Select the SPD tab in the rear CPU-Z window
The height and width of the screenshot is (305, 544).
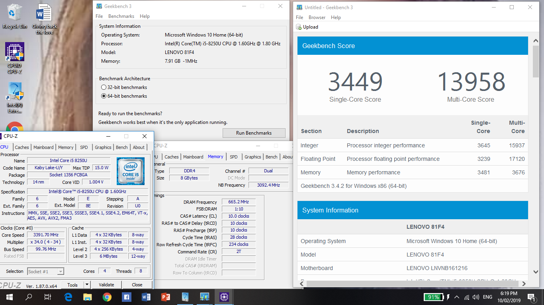tap(234, 157)
